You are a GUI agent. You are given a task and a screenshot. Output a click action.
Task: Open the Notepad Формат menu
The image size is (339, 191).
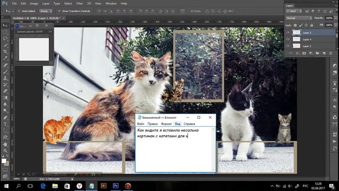point(166,124)
